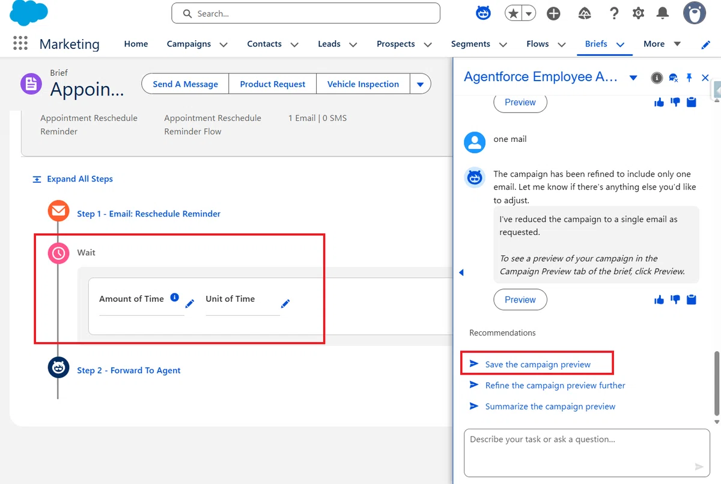Viewport: 721px width, 484px height.
Task: Open the Campaigns tab dropdown chevron
Action: point(224,44)
